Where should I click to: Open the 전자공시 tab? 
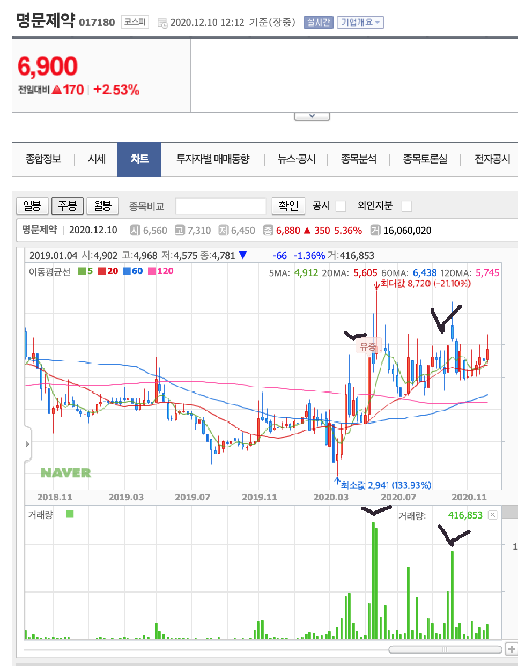pyautogui.click(x=492, y=159)
